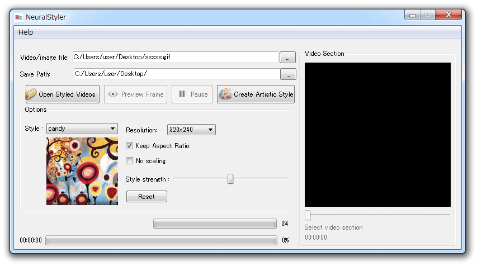Click the lower progress bar beside 00:00:00
This screenshot has width=477, height=266.
point(161,240)
